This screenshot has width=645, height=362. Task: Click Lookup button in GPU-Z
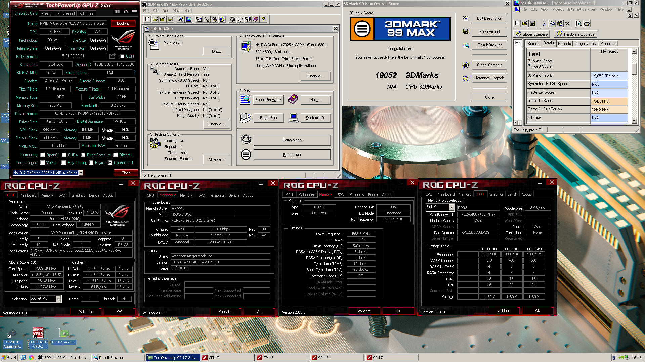pyautogui.click(x=123, y=23)
